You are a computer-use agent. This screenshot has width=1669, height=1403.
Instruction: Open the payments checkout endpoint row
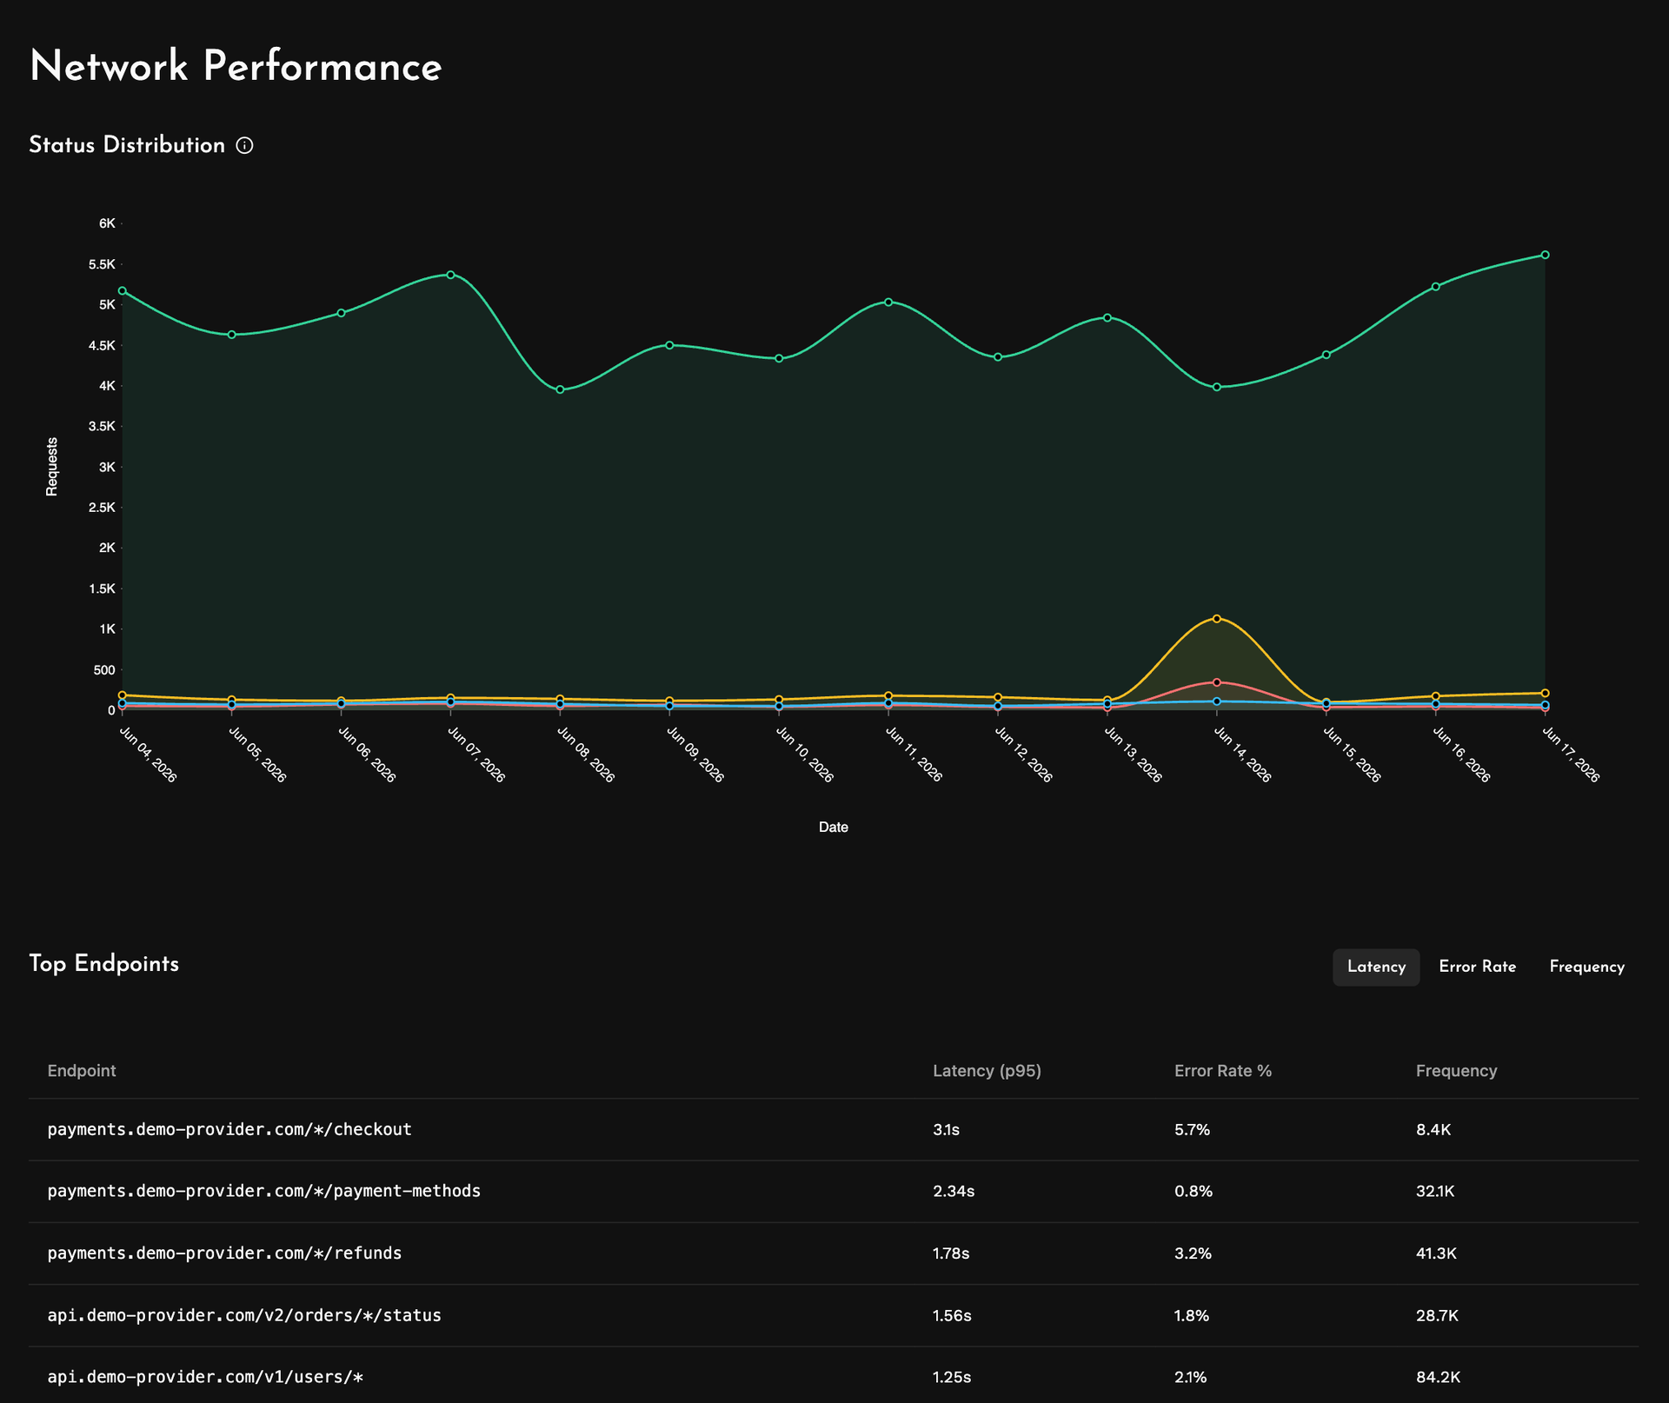pos(834,1129)
